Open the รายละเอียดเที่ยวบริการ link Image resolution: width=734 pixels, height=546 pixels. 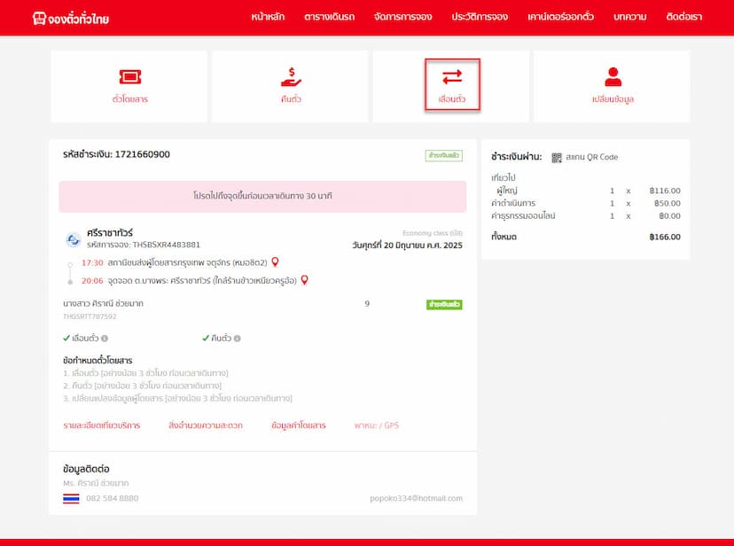[x=101, y=425]
